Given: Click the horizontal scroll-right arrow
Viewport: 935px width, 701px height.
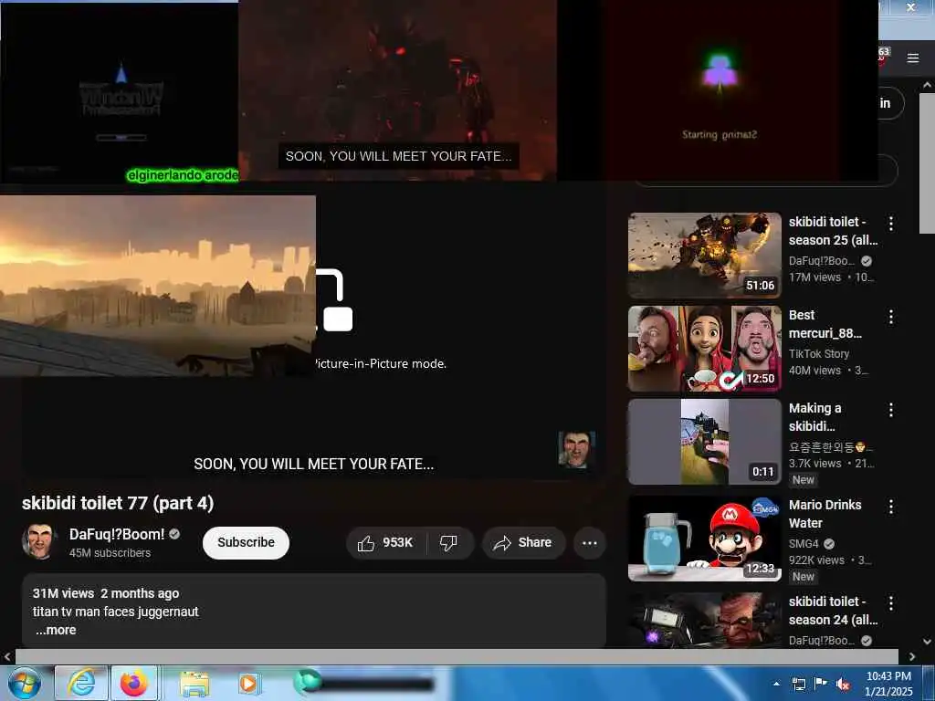Looking at the screenshot, I should (x=912, y=657).
